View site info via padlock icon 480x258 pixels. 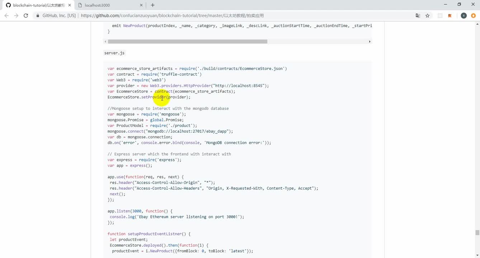(x=38, y=16)
